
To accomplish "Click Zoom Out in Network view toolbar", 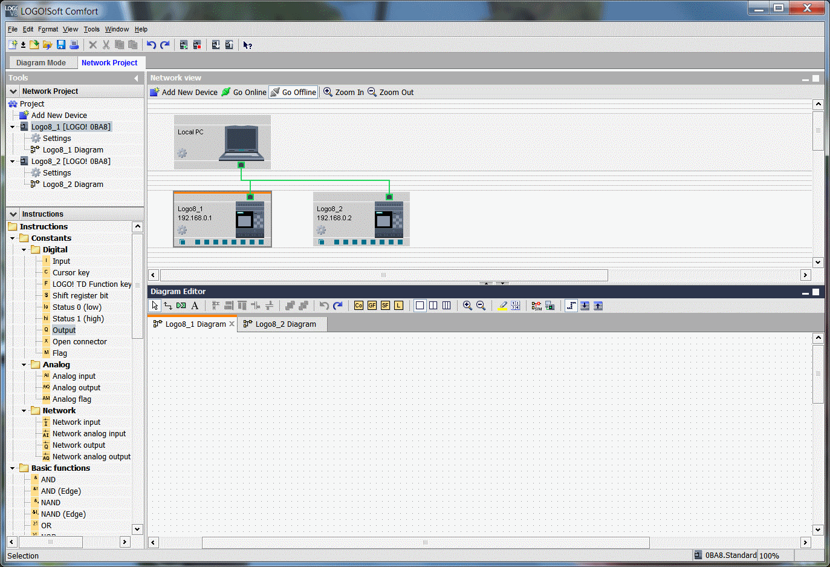I will click(x=391, y=92).
